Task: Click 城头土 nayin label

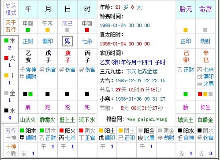Action: point(186,120)
